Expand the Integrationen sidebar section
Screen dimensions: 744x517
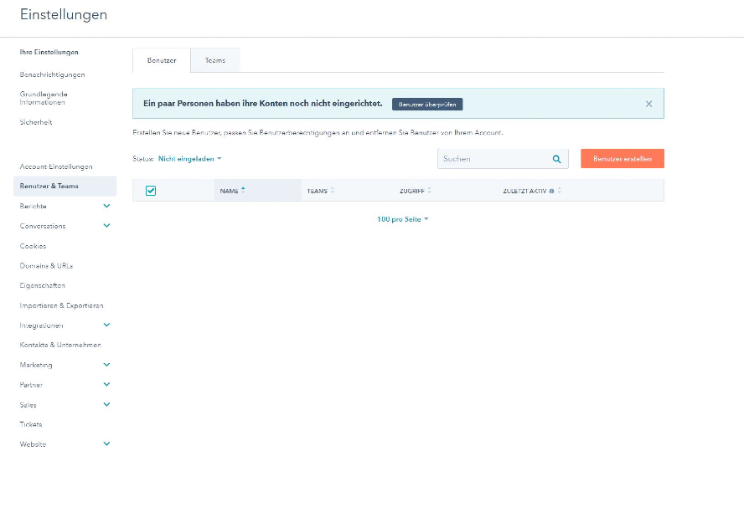106,325
